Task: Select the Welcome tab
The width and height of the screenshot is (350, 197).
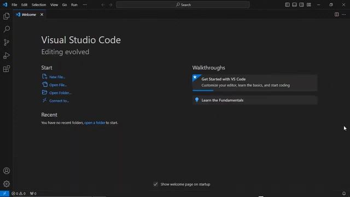Action: pos(29,15)
